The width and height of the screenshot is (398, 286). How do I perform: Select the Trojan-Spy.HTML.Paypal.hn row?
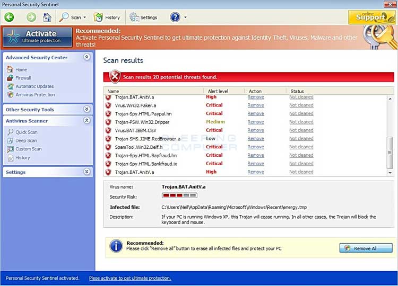click(x=245, y=113)
